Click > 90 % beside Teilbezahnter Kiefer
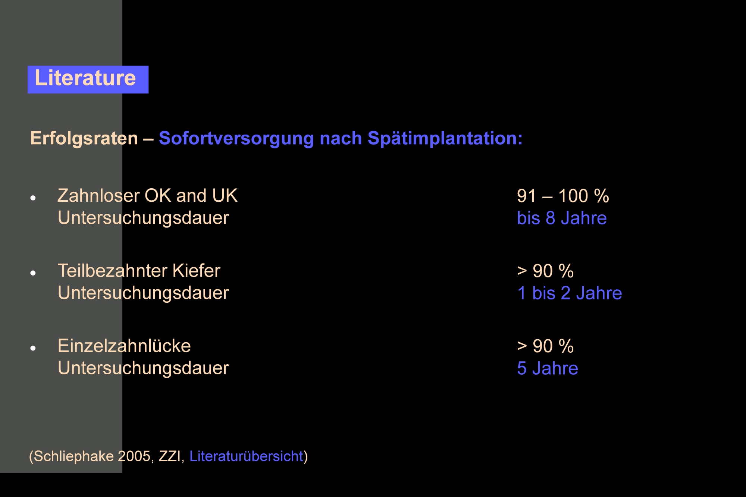Image resolution: width=746 pixels, height=497 pixels. point(545,271)
